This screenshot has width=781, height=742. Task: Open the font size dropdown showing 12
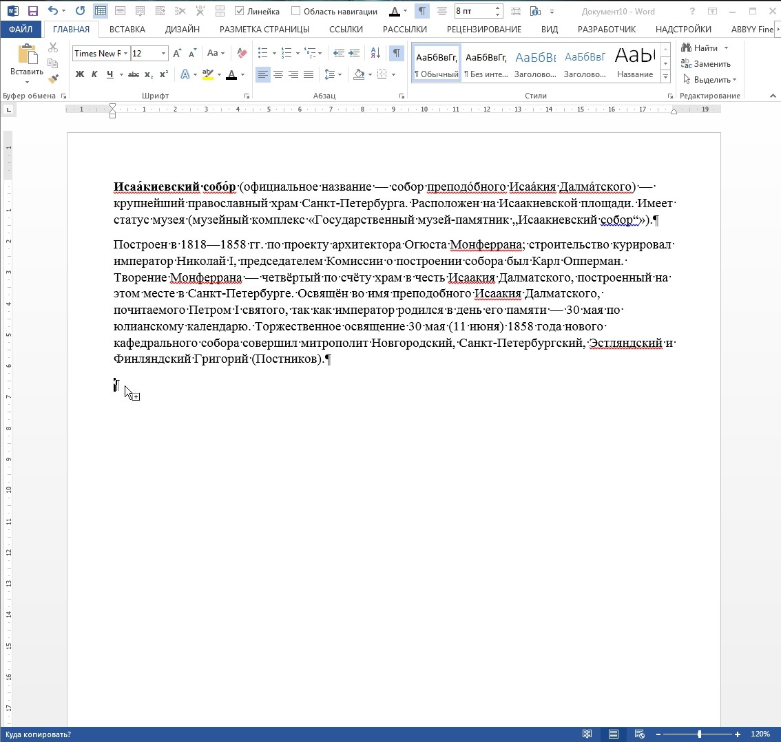point(163,53)
